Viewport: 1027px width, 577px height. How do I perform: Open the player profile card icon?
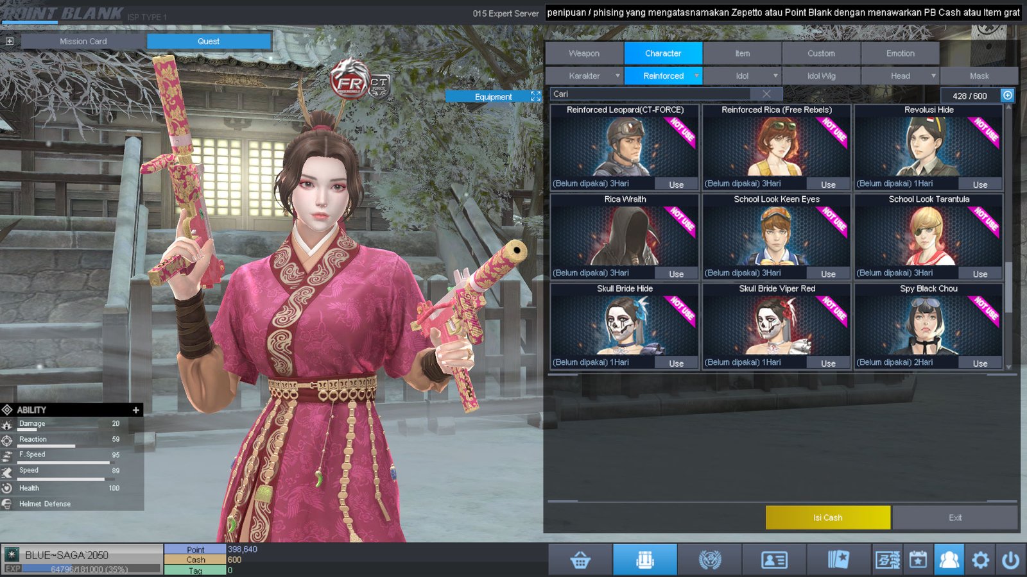774,560
